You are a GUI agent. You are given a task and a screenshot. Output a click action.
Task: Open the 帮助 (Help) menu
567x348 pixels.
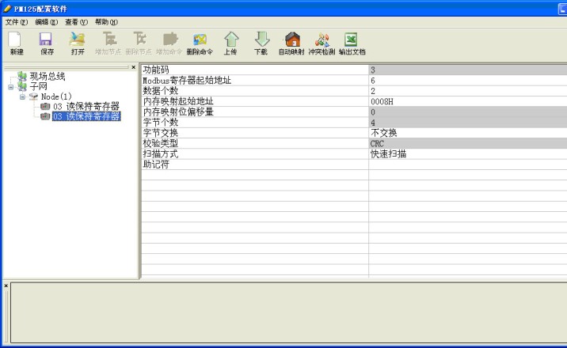point(106,21)
